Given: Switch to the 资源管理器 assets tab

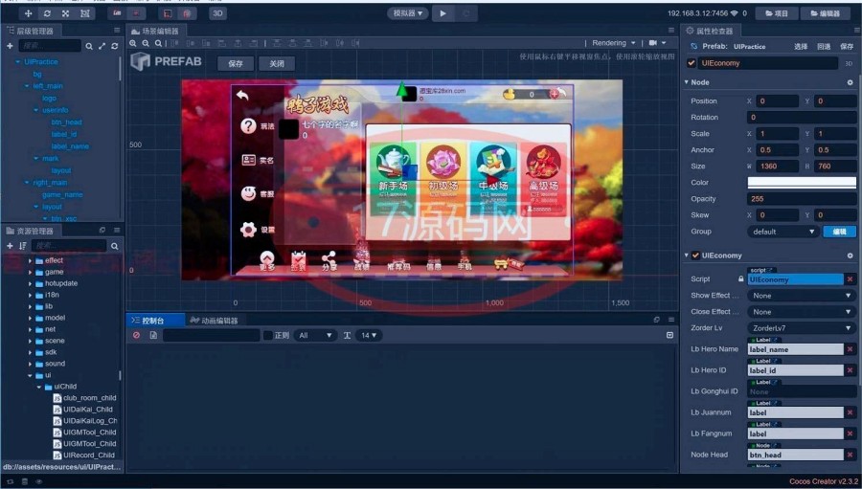Looking at the screenshot, I should [x=31, y=231].
